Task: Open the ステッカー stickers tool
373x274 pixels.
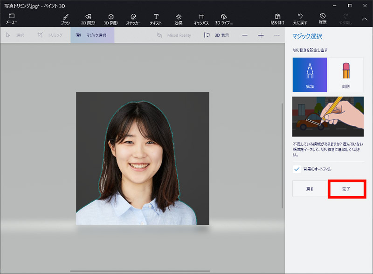Action: pos(133,19)
